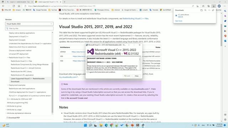Expand the 'Deployment examples' node
Viewport: 228px width, 128px height.
coord(8,85)
